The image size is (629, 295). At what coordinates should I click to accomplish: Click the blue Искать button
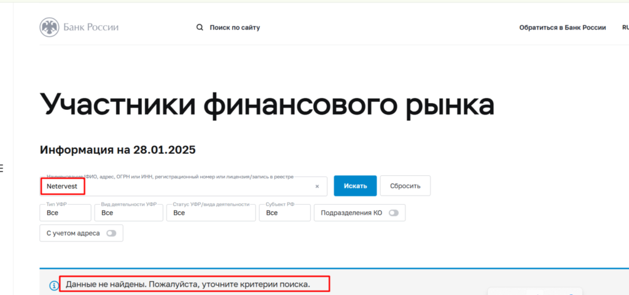click(355, 186)
